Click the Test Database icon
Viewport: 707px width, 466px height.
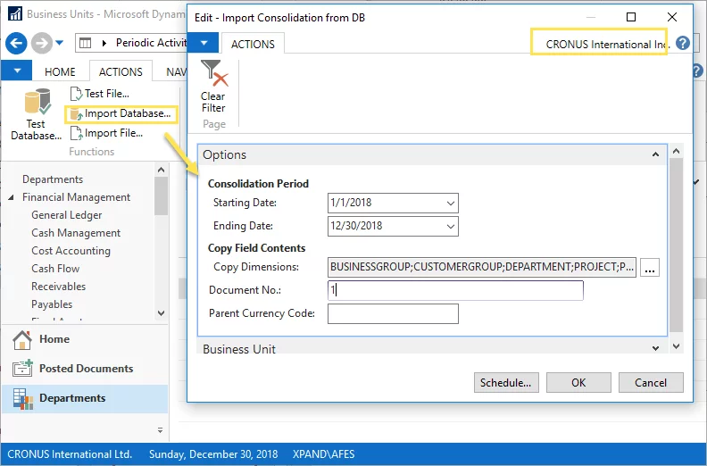tap(36, 104)
